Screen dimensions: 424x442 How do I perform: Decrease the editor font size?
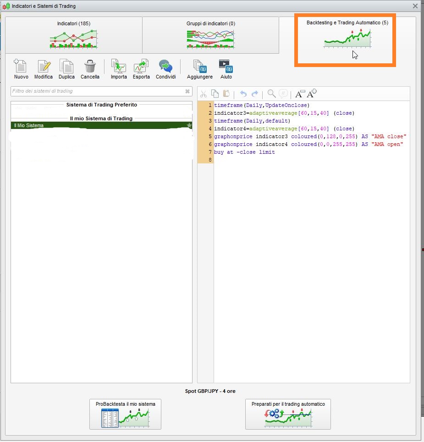[x=300, y=94]
